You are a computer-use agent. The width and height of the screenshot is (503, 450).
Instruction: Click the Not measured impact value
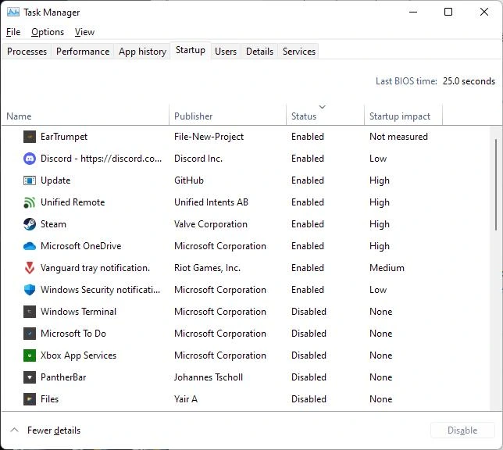click(398, 137)
